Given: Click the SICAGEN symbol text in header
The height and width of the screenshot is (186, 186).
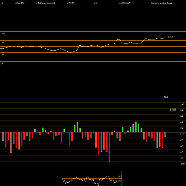Looking at the screenshot, I should click(125, 3).
